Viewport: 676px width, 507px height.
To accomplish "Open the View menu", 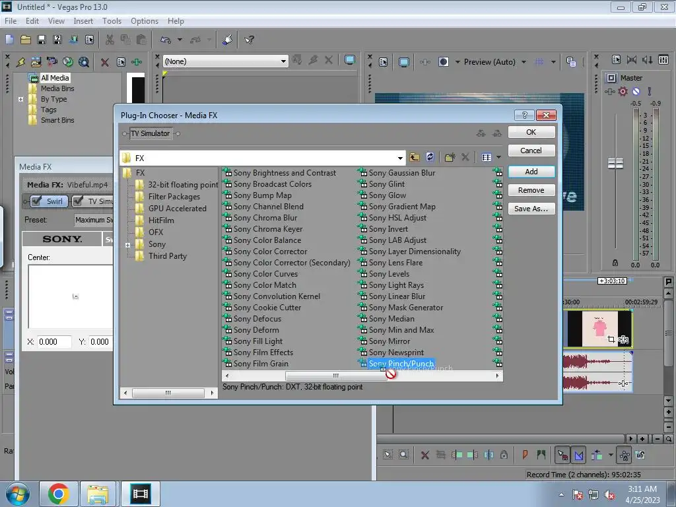I will 57,20.
